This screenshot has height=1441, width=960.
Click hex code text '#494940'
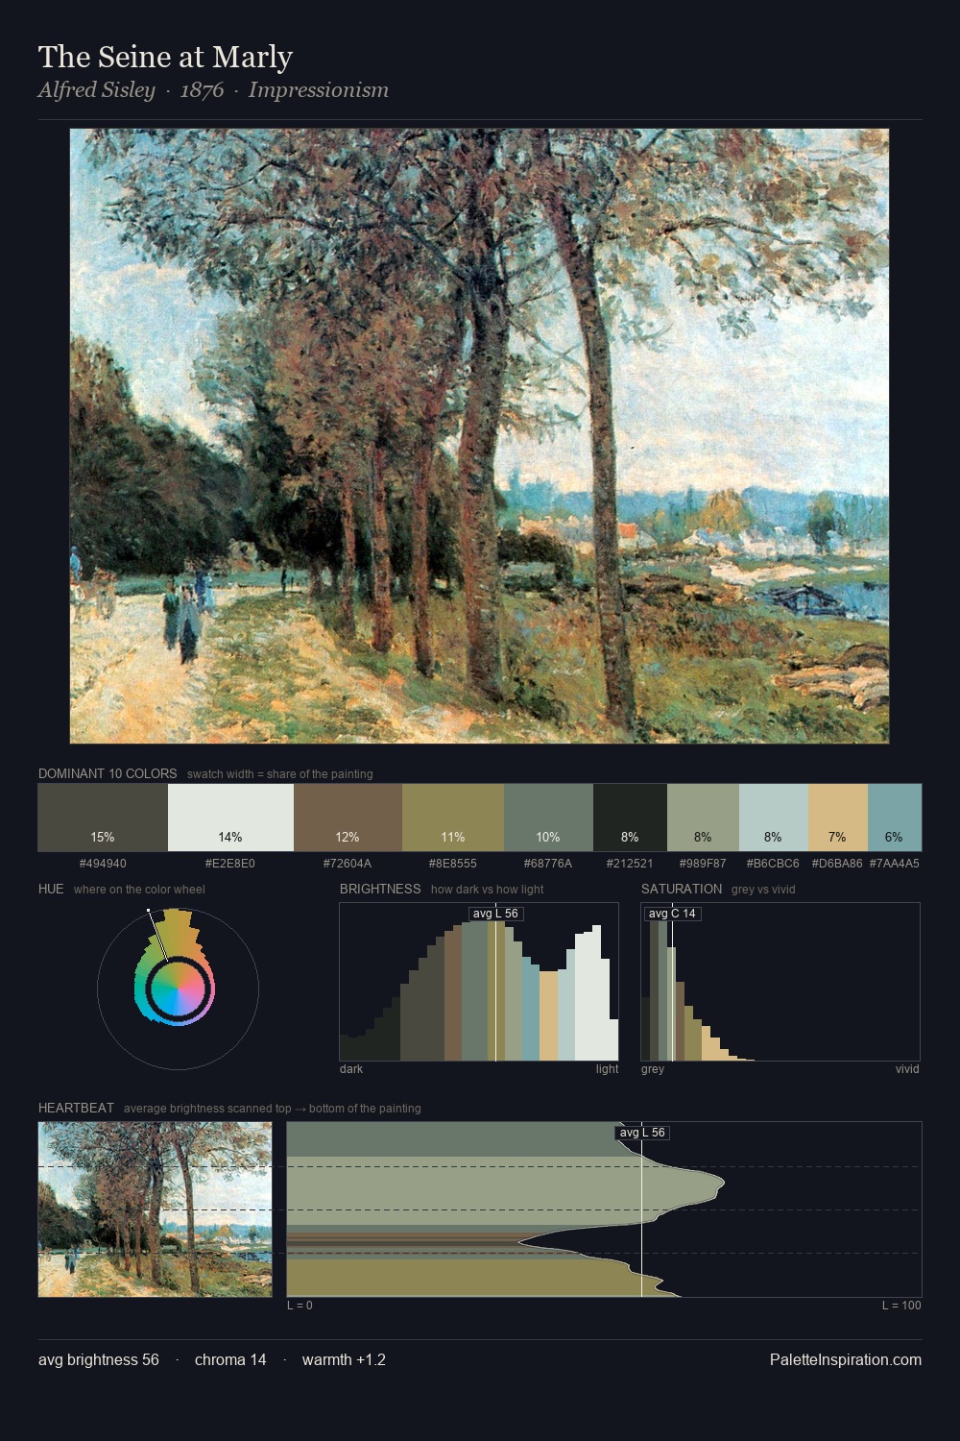pos(103,864)
